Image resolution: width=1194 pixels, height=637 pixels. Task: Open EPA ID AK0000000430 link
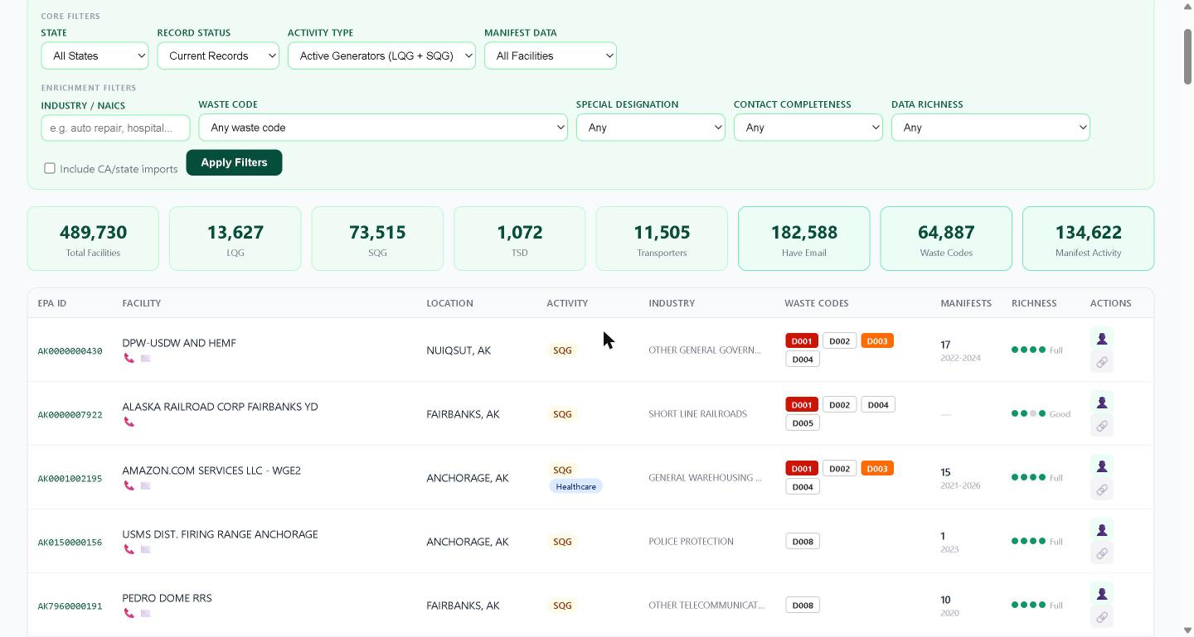pyautogui.click(x=70, y=351)
